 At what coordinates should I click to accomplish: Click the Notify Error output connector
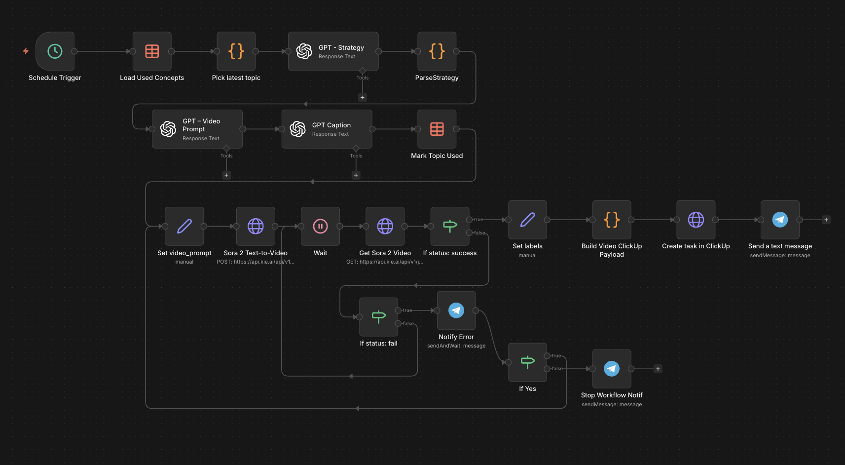tap(476, 310)
